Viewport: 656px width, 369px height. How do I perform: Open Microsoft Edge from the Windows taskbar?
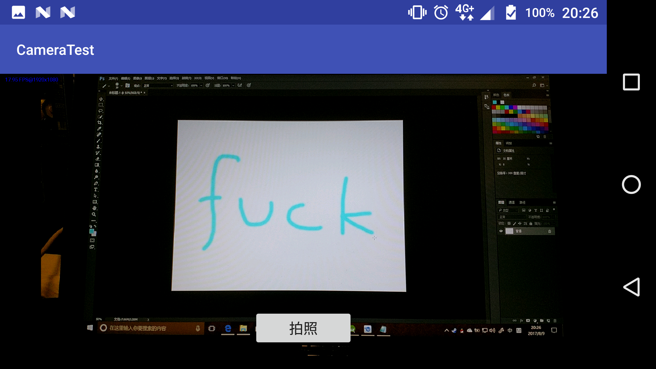tap(228, 329)
